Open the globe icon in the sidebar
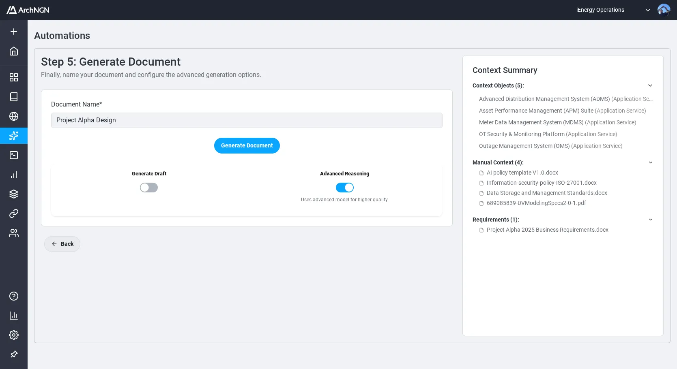The height and width of the screenshot is (369, 677). click(14, 116)
